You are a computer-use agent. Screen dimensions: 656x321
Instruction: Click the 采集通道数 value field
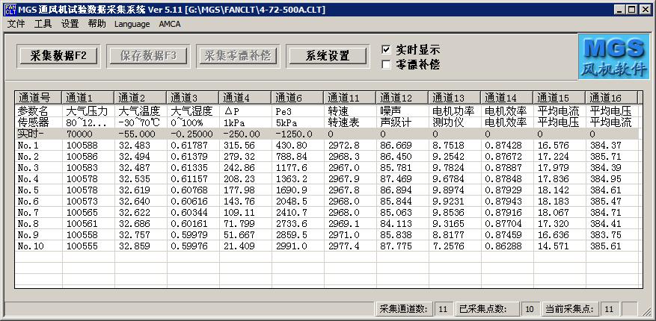tap(442, 309)
